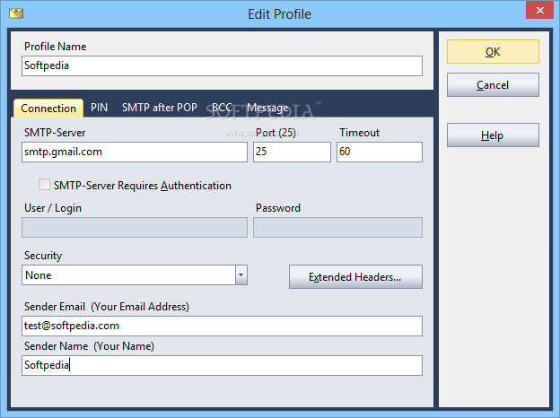560x418 pixels.
Task: Click the 'Security' label text
Action: tap(43, 256)
